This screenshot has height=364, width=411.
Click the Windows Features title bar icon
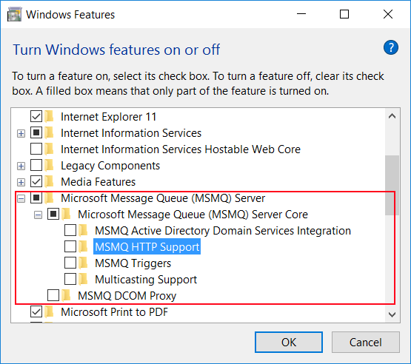(x=14, y=14)
